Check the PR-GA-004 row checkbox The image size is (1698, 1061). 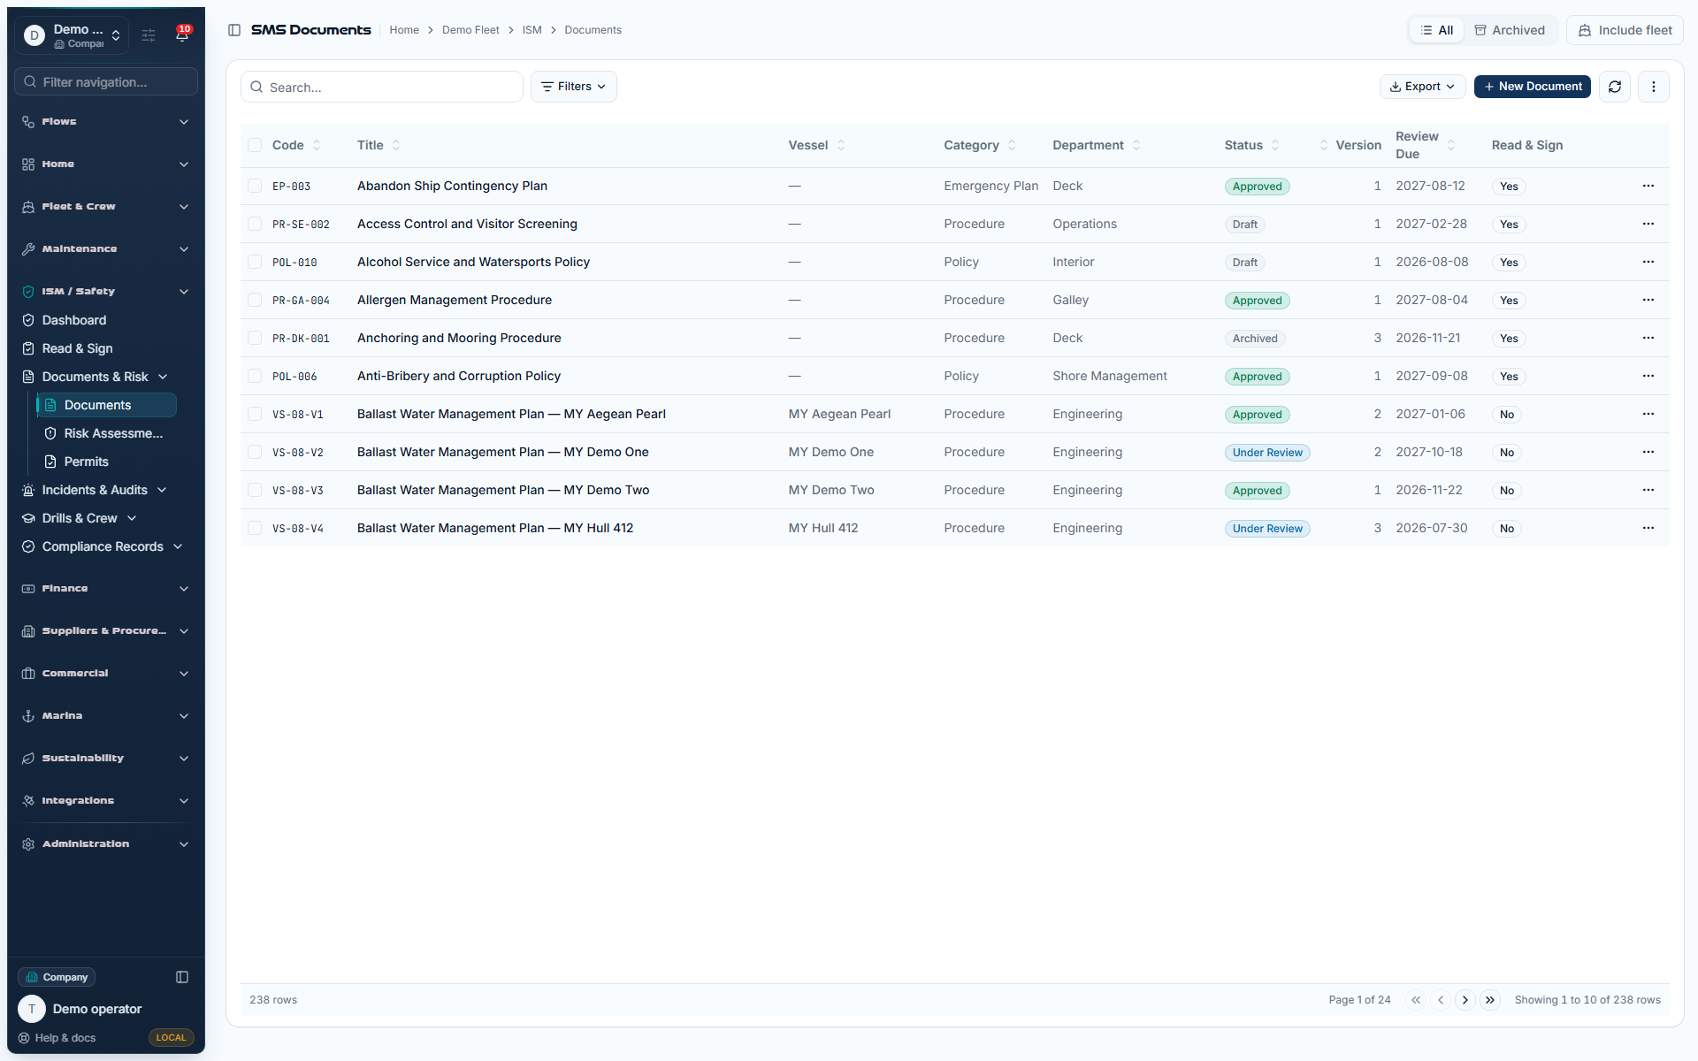click(x=255, y=300)
